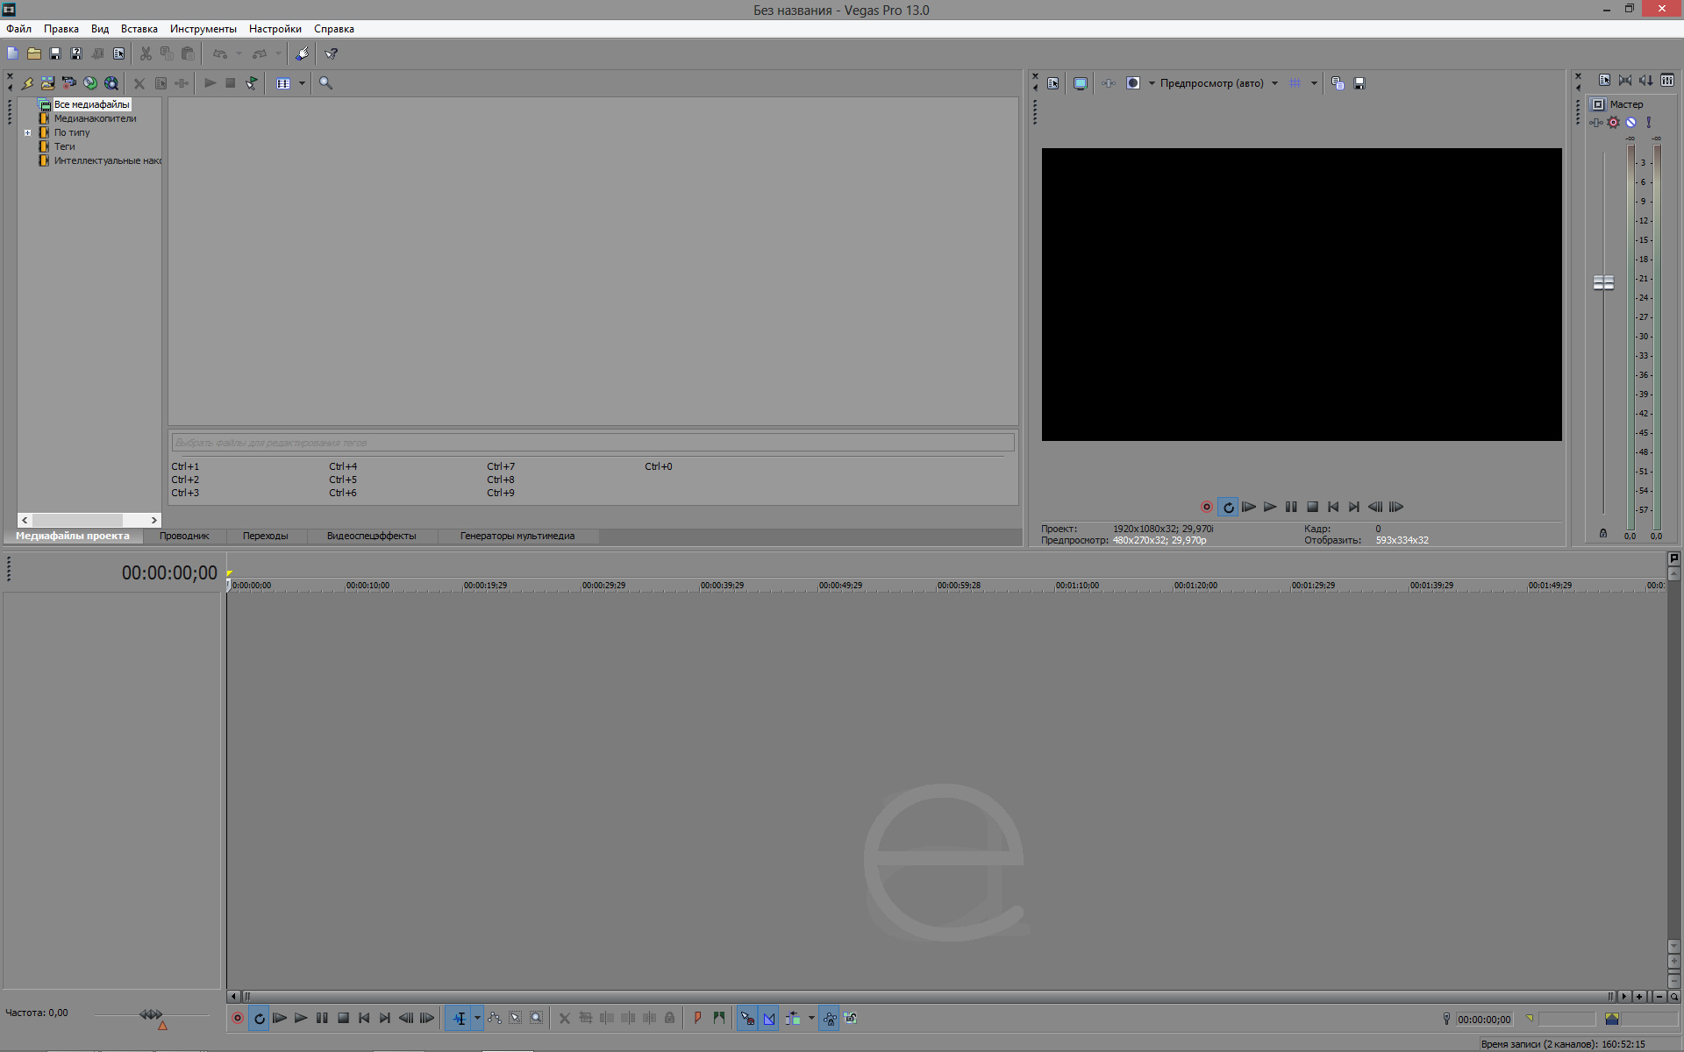
Task: Switch to the Проводник tab
Action: [x=184, y=536]
